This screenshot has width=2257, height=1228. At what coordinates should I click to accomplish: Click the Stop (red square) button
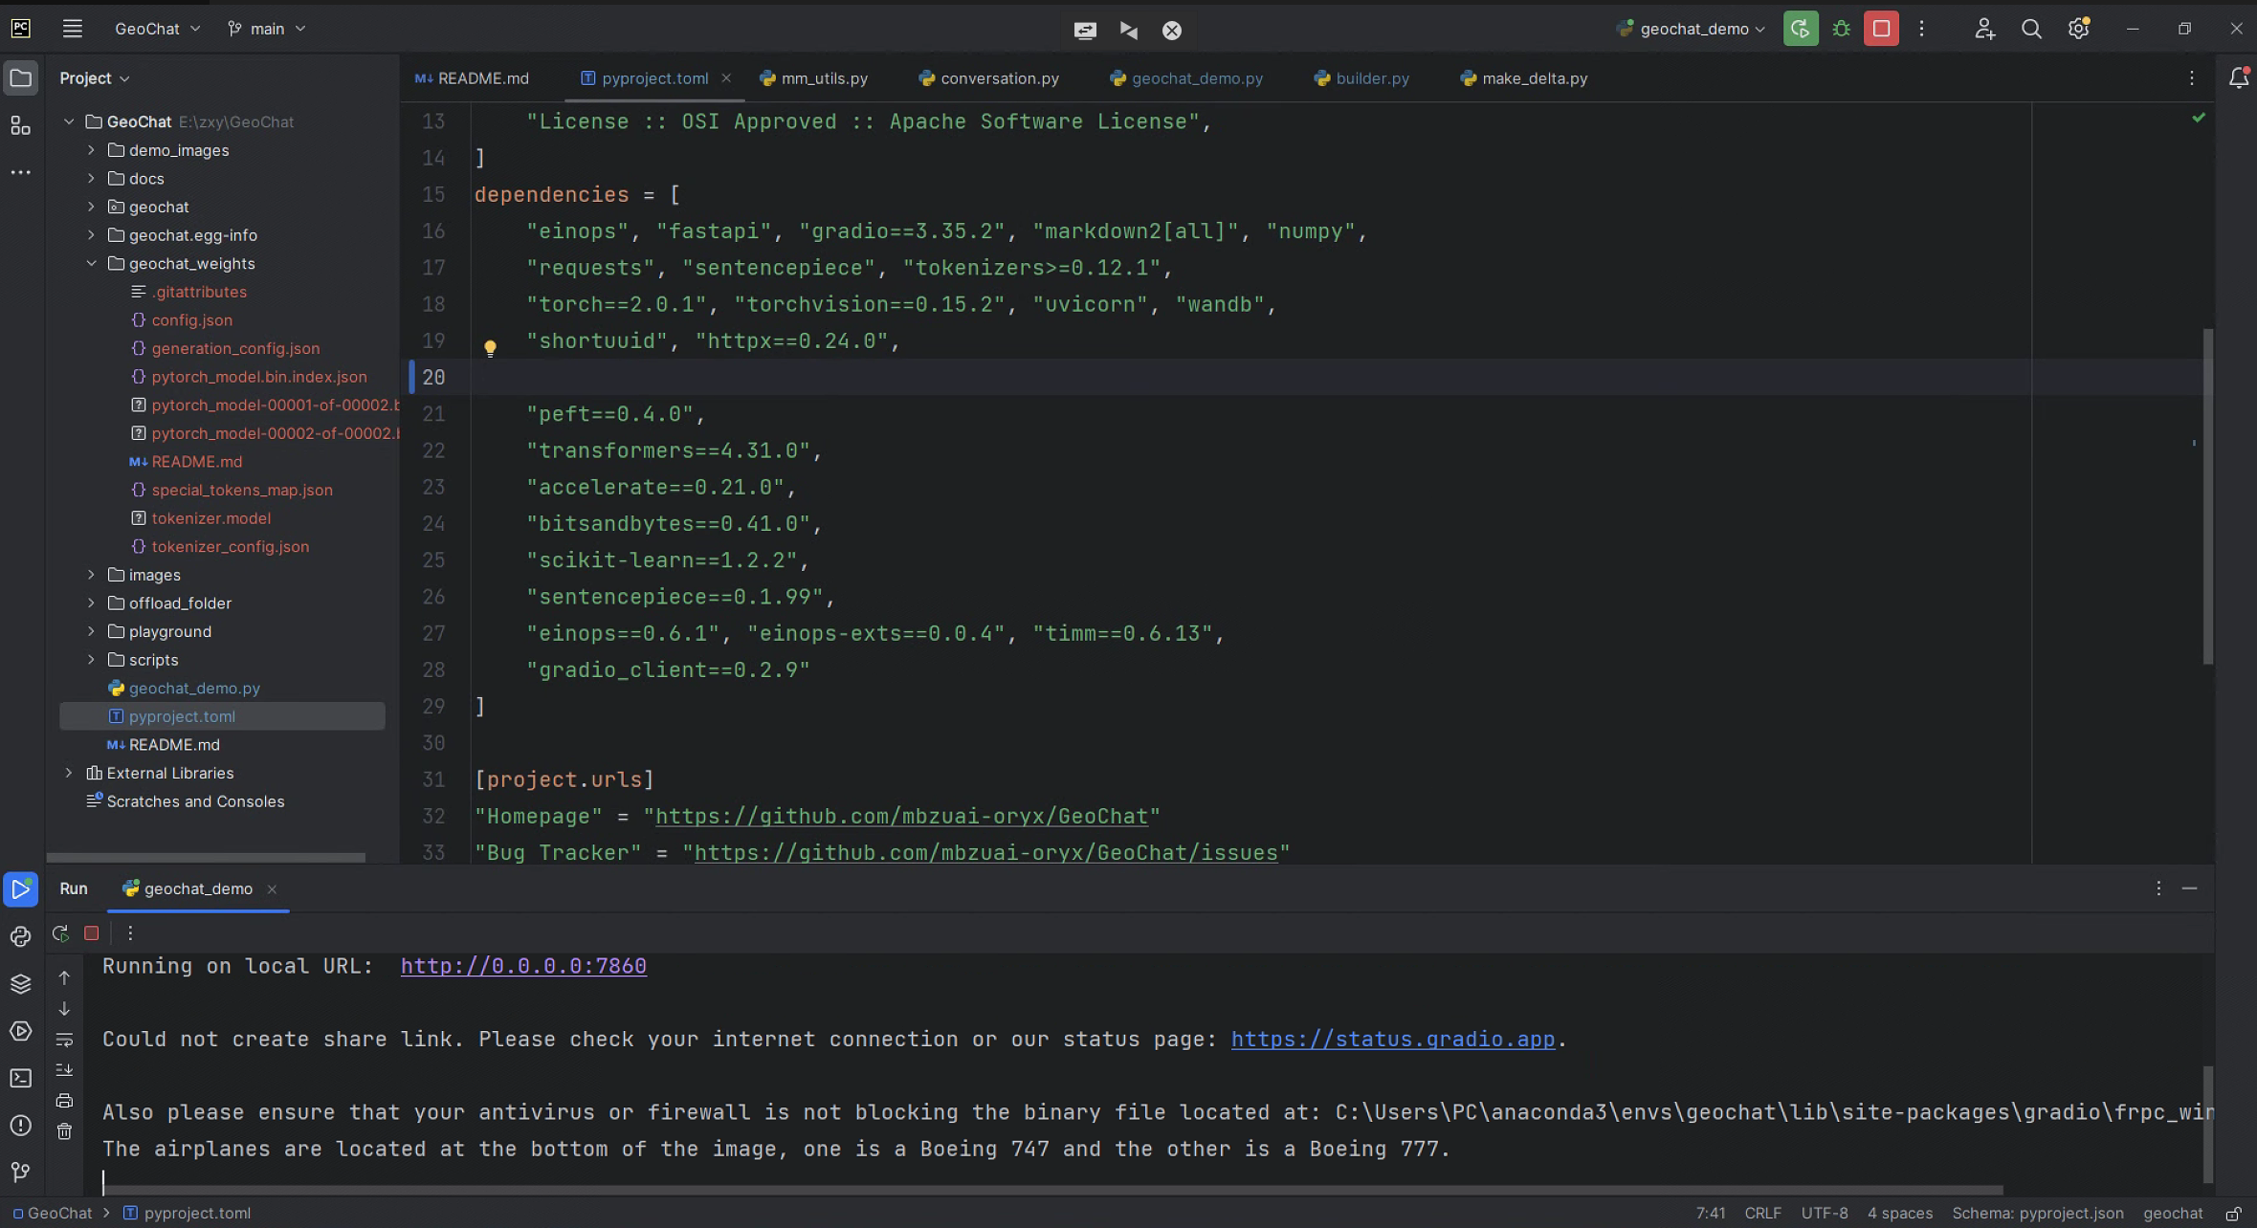[1880, 29]
